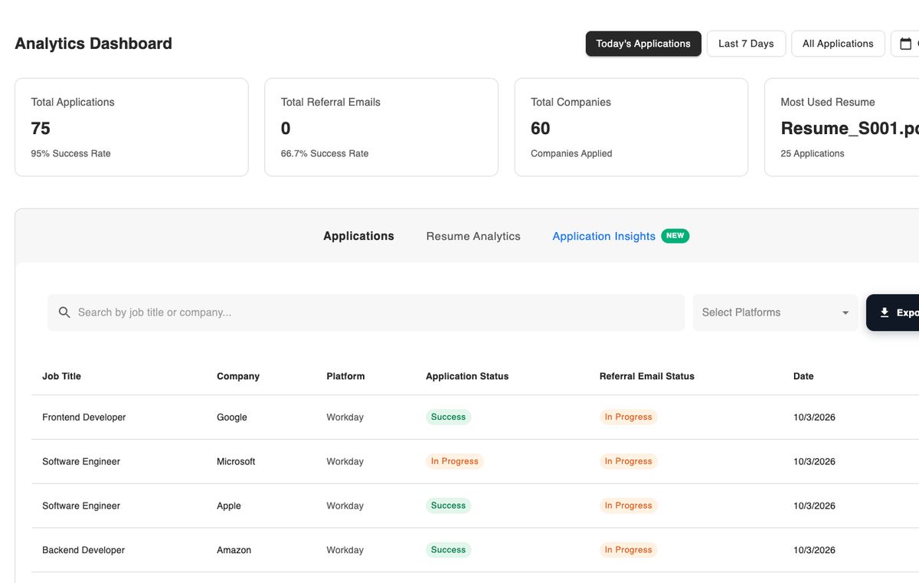Click the Success status in Google row

point(448,418)
